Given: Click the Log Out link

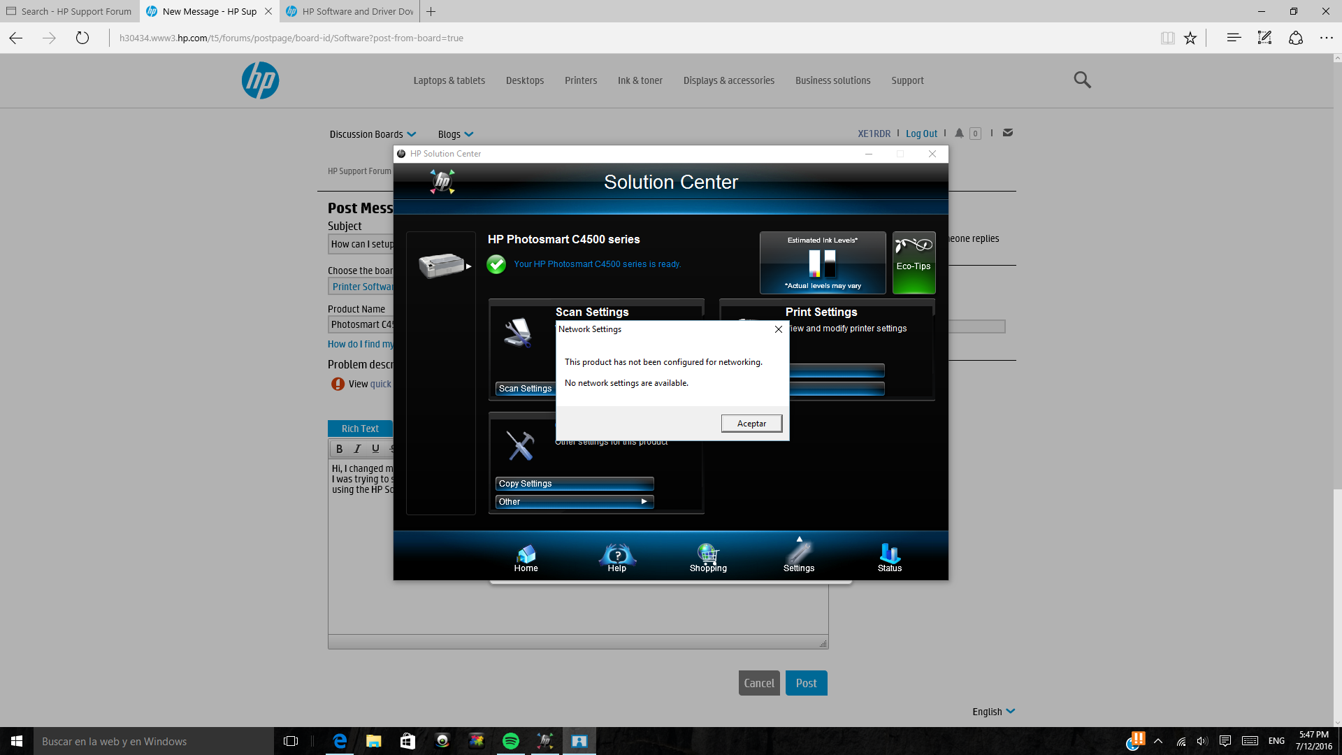Looking at the screenshot, I should click(921, 134).
